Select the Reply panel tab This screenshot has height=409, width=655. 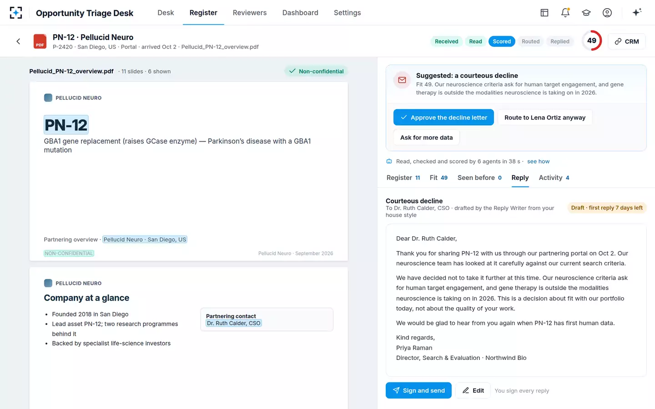520,178
